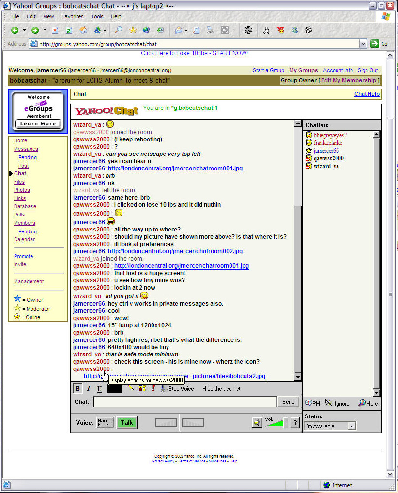Open the I'm Available status dropdown
Viewport: 398px width, 493px height.
330,426
